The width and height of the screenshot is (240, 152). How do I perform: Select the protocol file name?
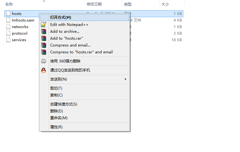pos(20,33)
